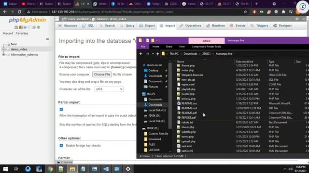
Task: Click Task View icon in taskbar
Action: pyautogui.click(x=16, y=169)
